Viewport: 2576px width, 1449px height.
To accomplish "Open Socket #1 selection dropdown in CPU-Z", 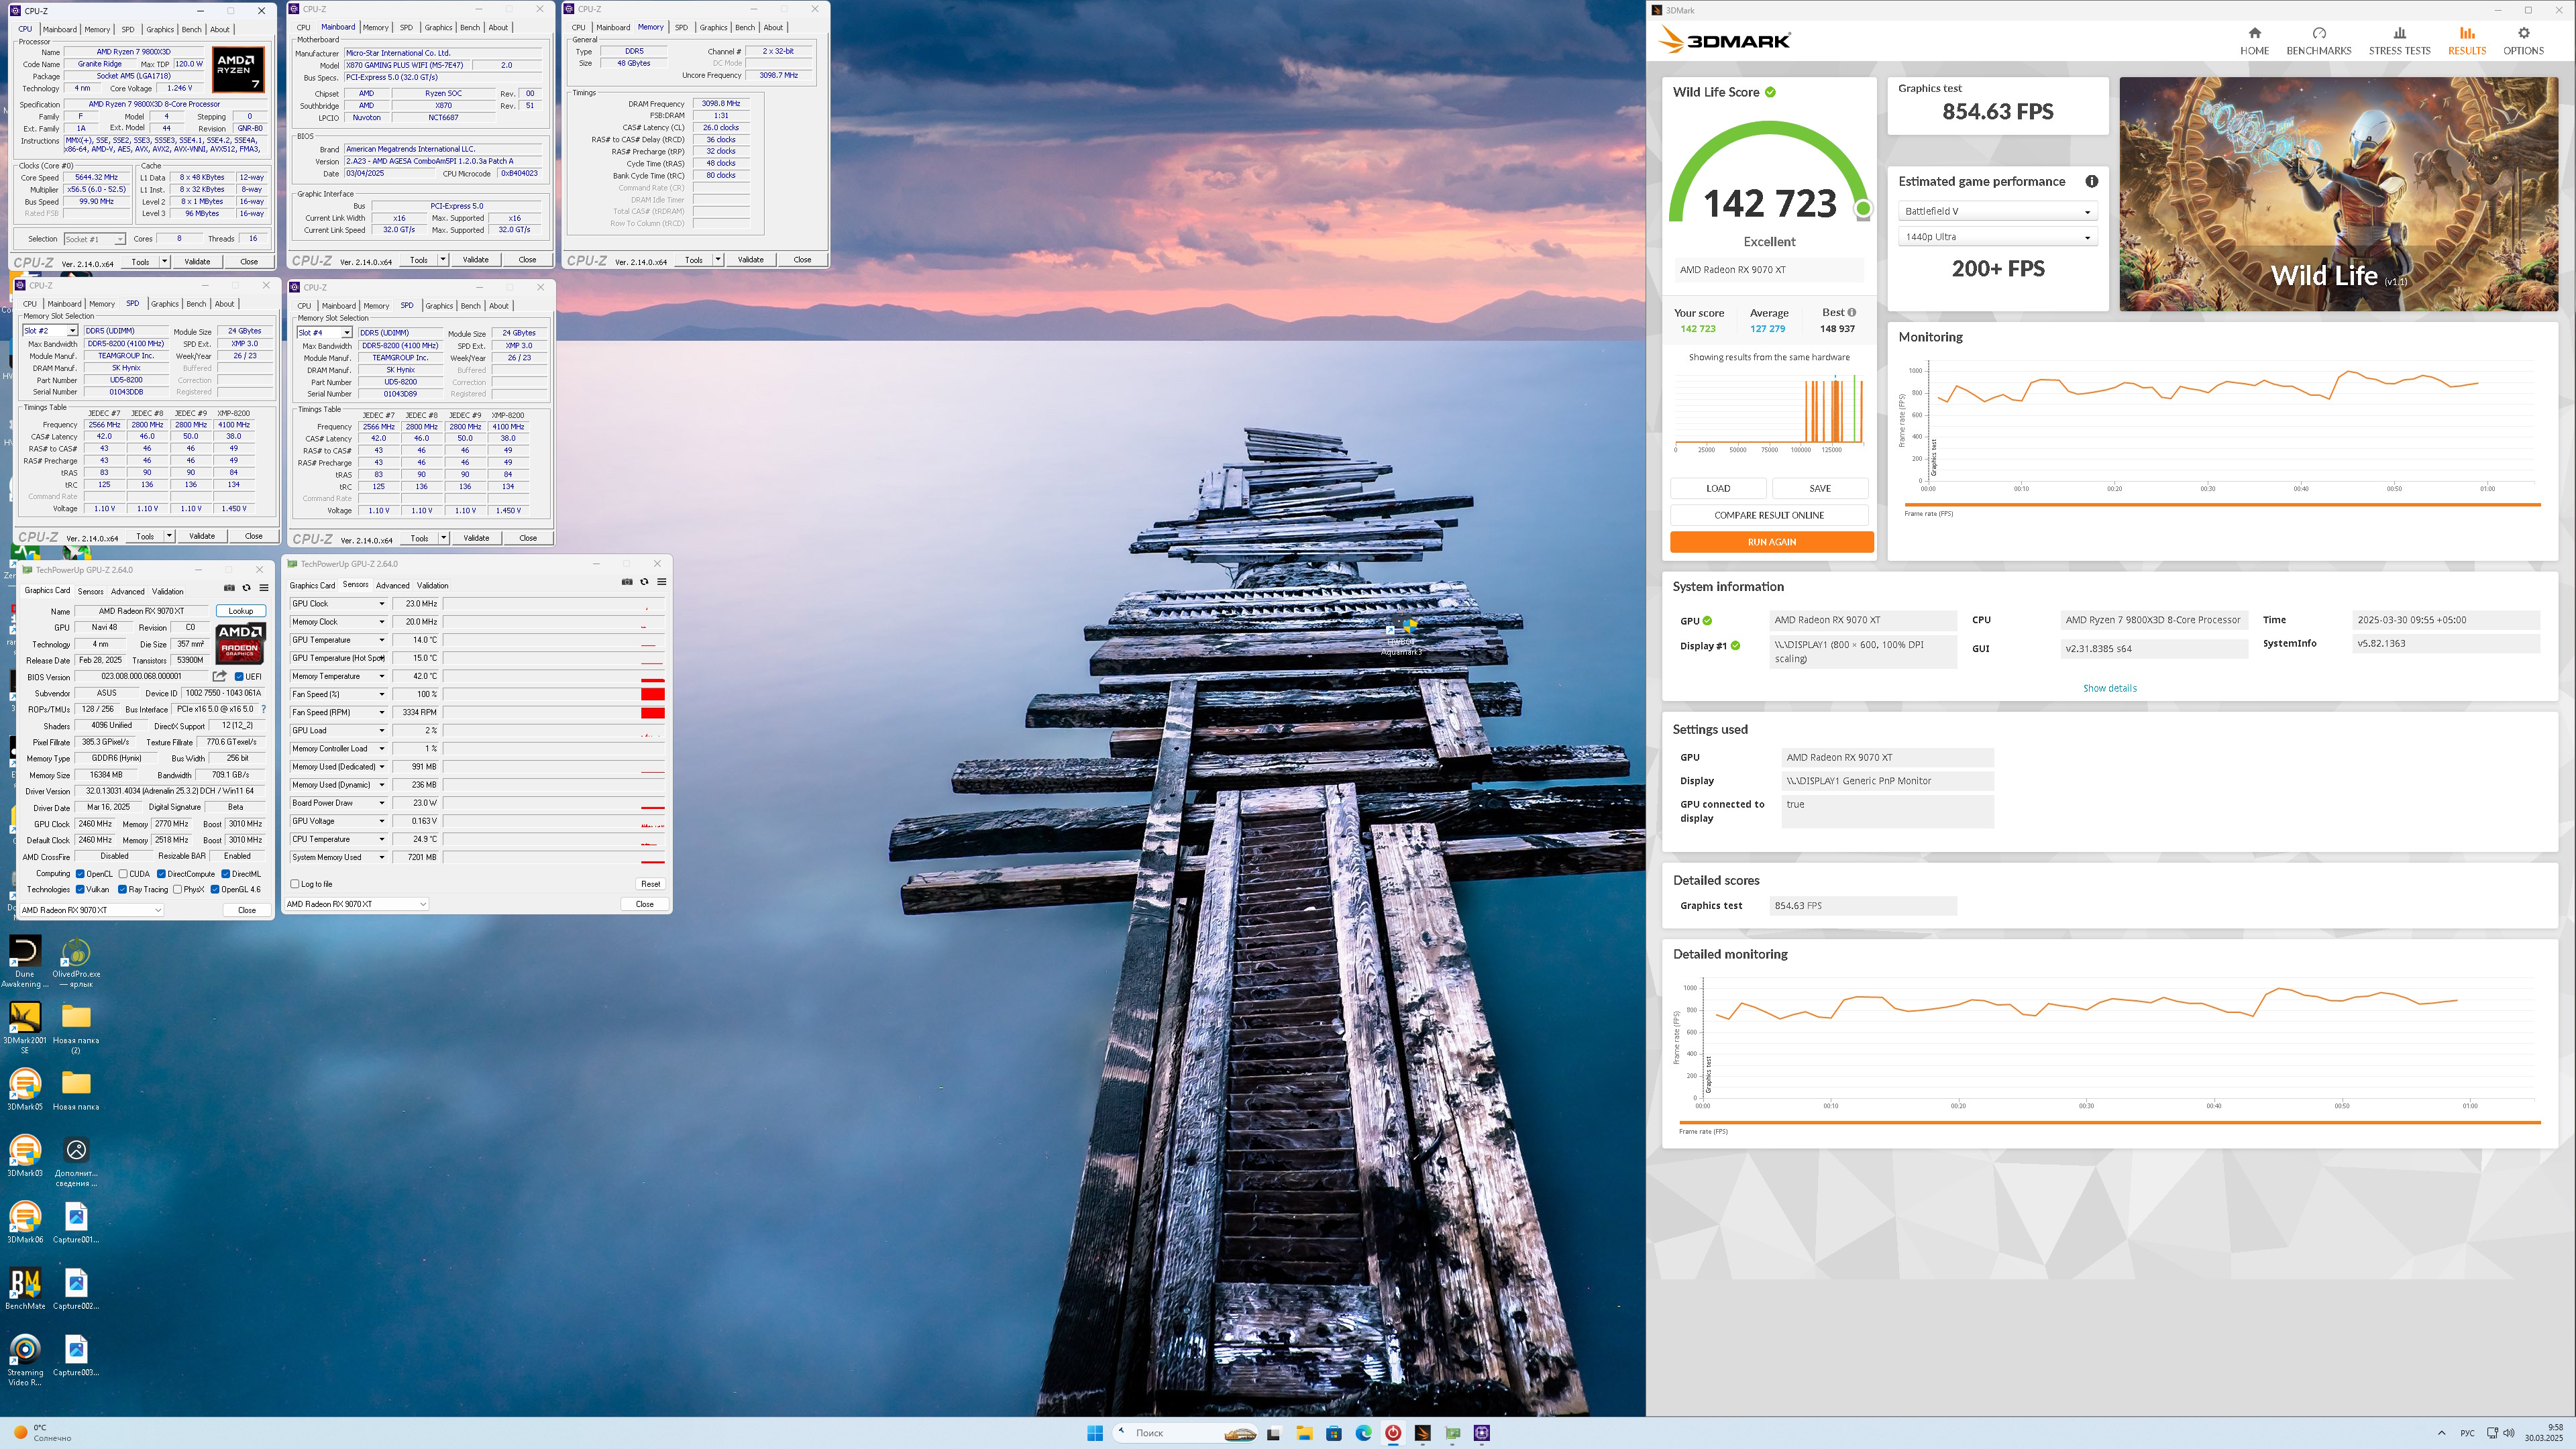I will click(95, 239).
